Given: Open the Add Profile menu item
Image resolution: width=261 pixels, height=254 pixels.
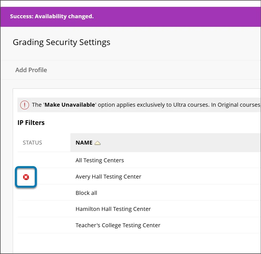Looking at the screenshot, I should (x=31, y=70).
